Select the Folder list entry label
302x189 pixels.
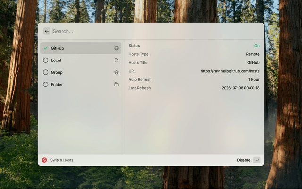pos(57,85)
